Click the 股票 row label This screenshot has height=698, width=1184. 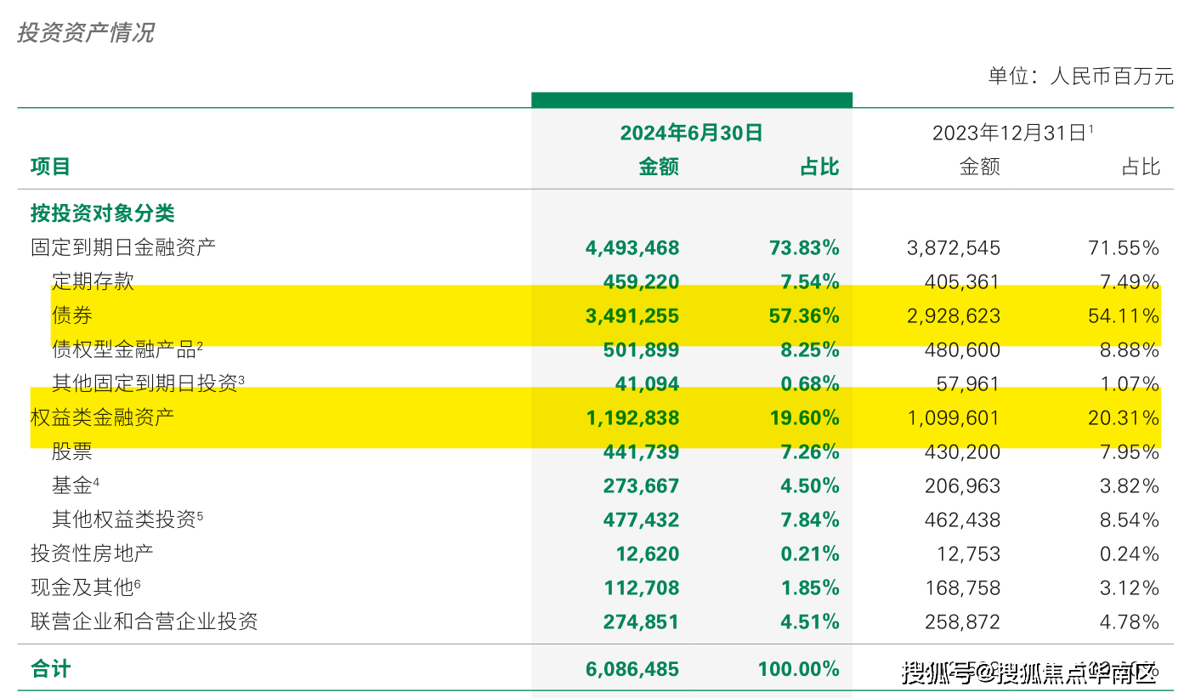71,451
